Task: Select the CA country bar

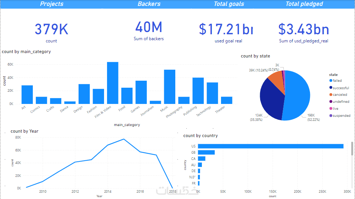Action: point(201,158)
